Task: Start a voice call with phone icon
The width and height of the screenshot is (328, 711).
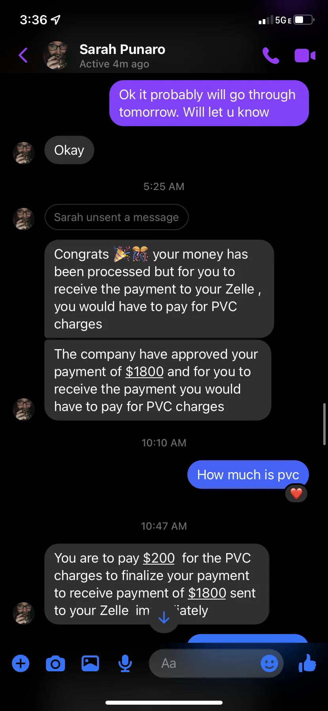Action: pos(271,56)
